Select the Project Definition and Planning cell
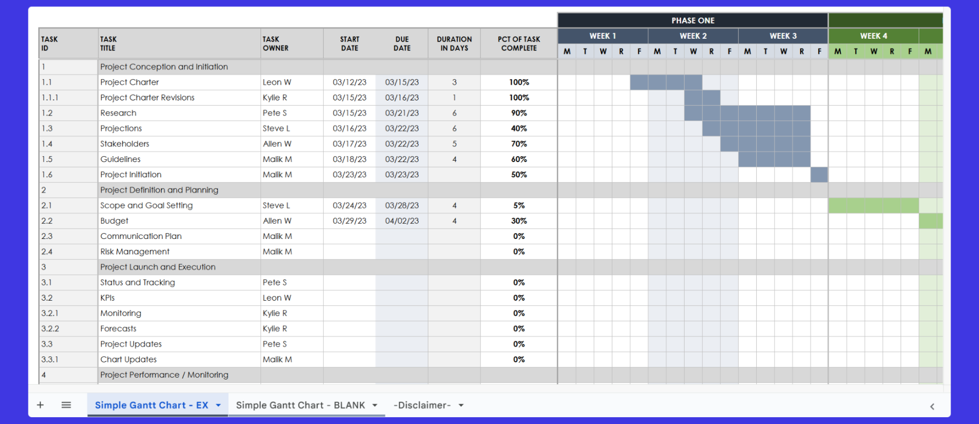The height and width of the screenshot is (424, 979). [179, 190]
